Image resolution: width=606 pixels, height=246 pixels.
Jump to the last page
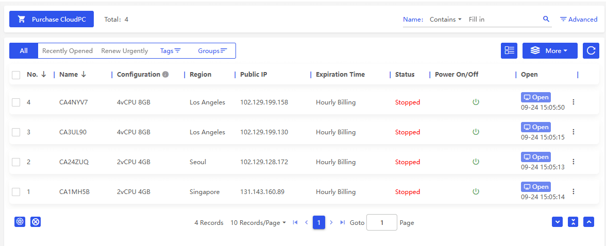pyautogui.click(x=342, y=222)
